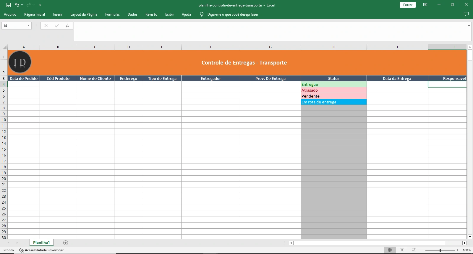Open Customize Quick Access Toolbar dropdown
The image size is (473, 254).
click(x=40, y=5)
